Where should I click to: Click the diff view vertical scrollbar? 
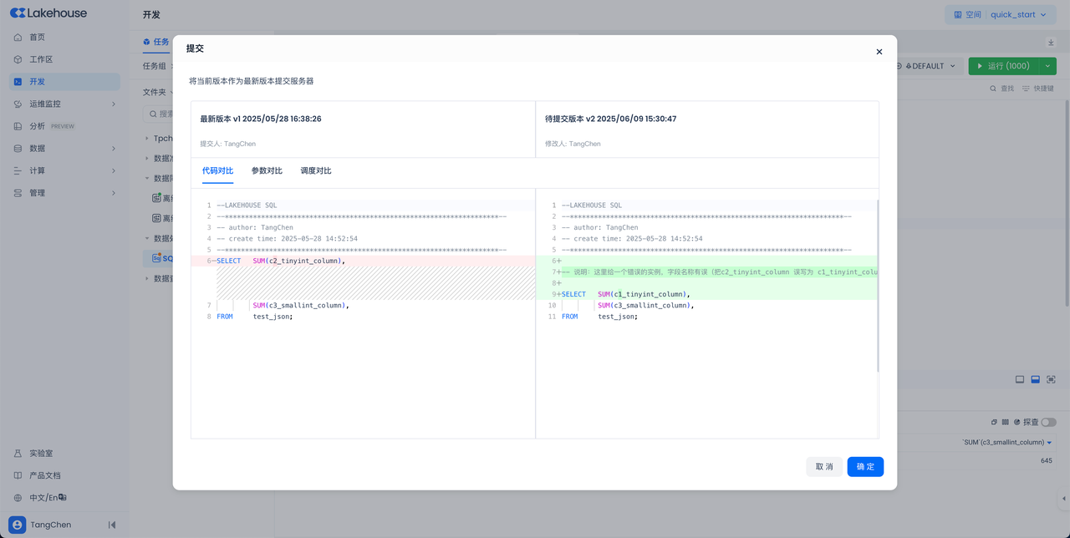coord(877,284)
